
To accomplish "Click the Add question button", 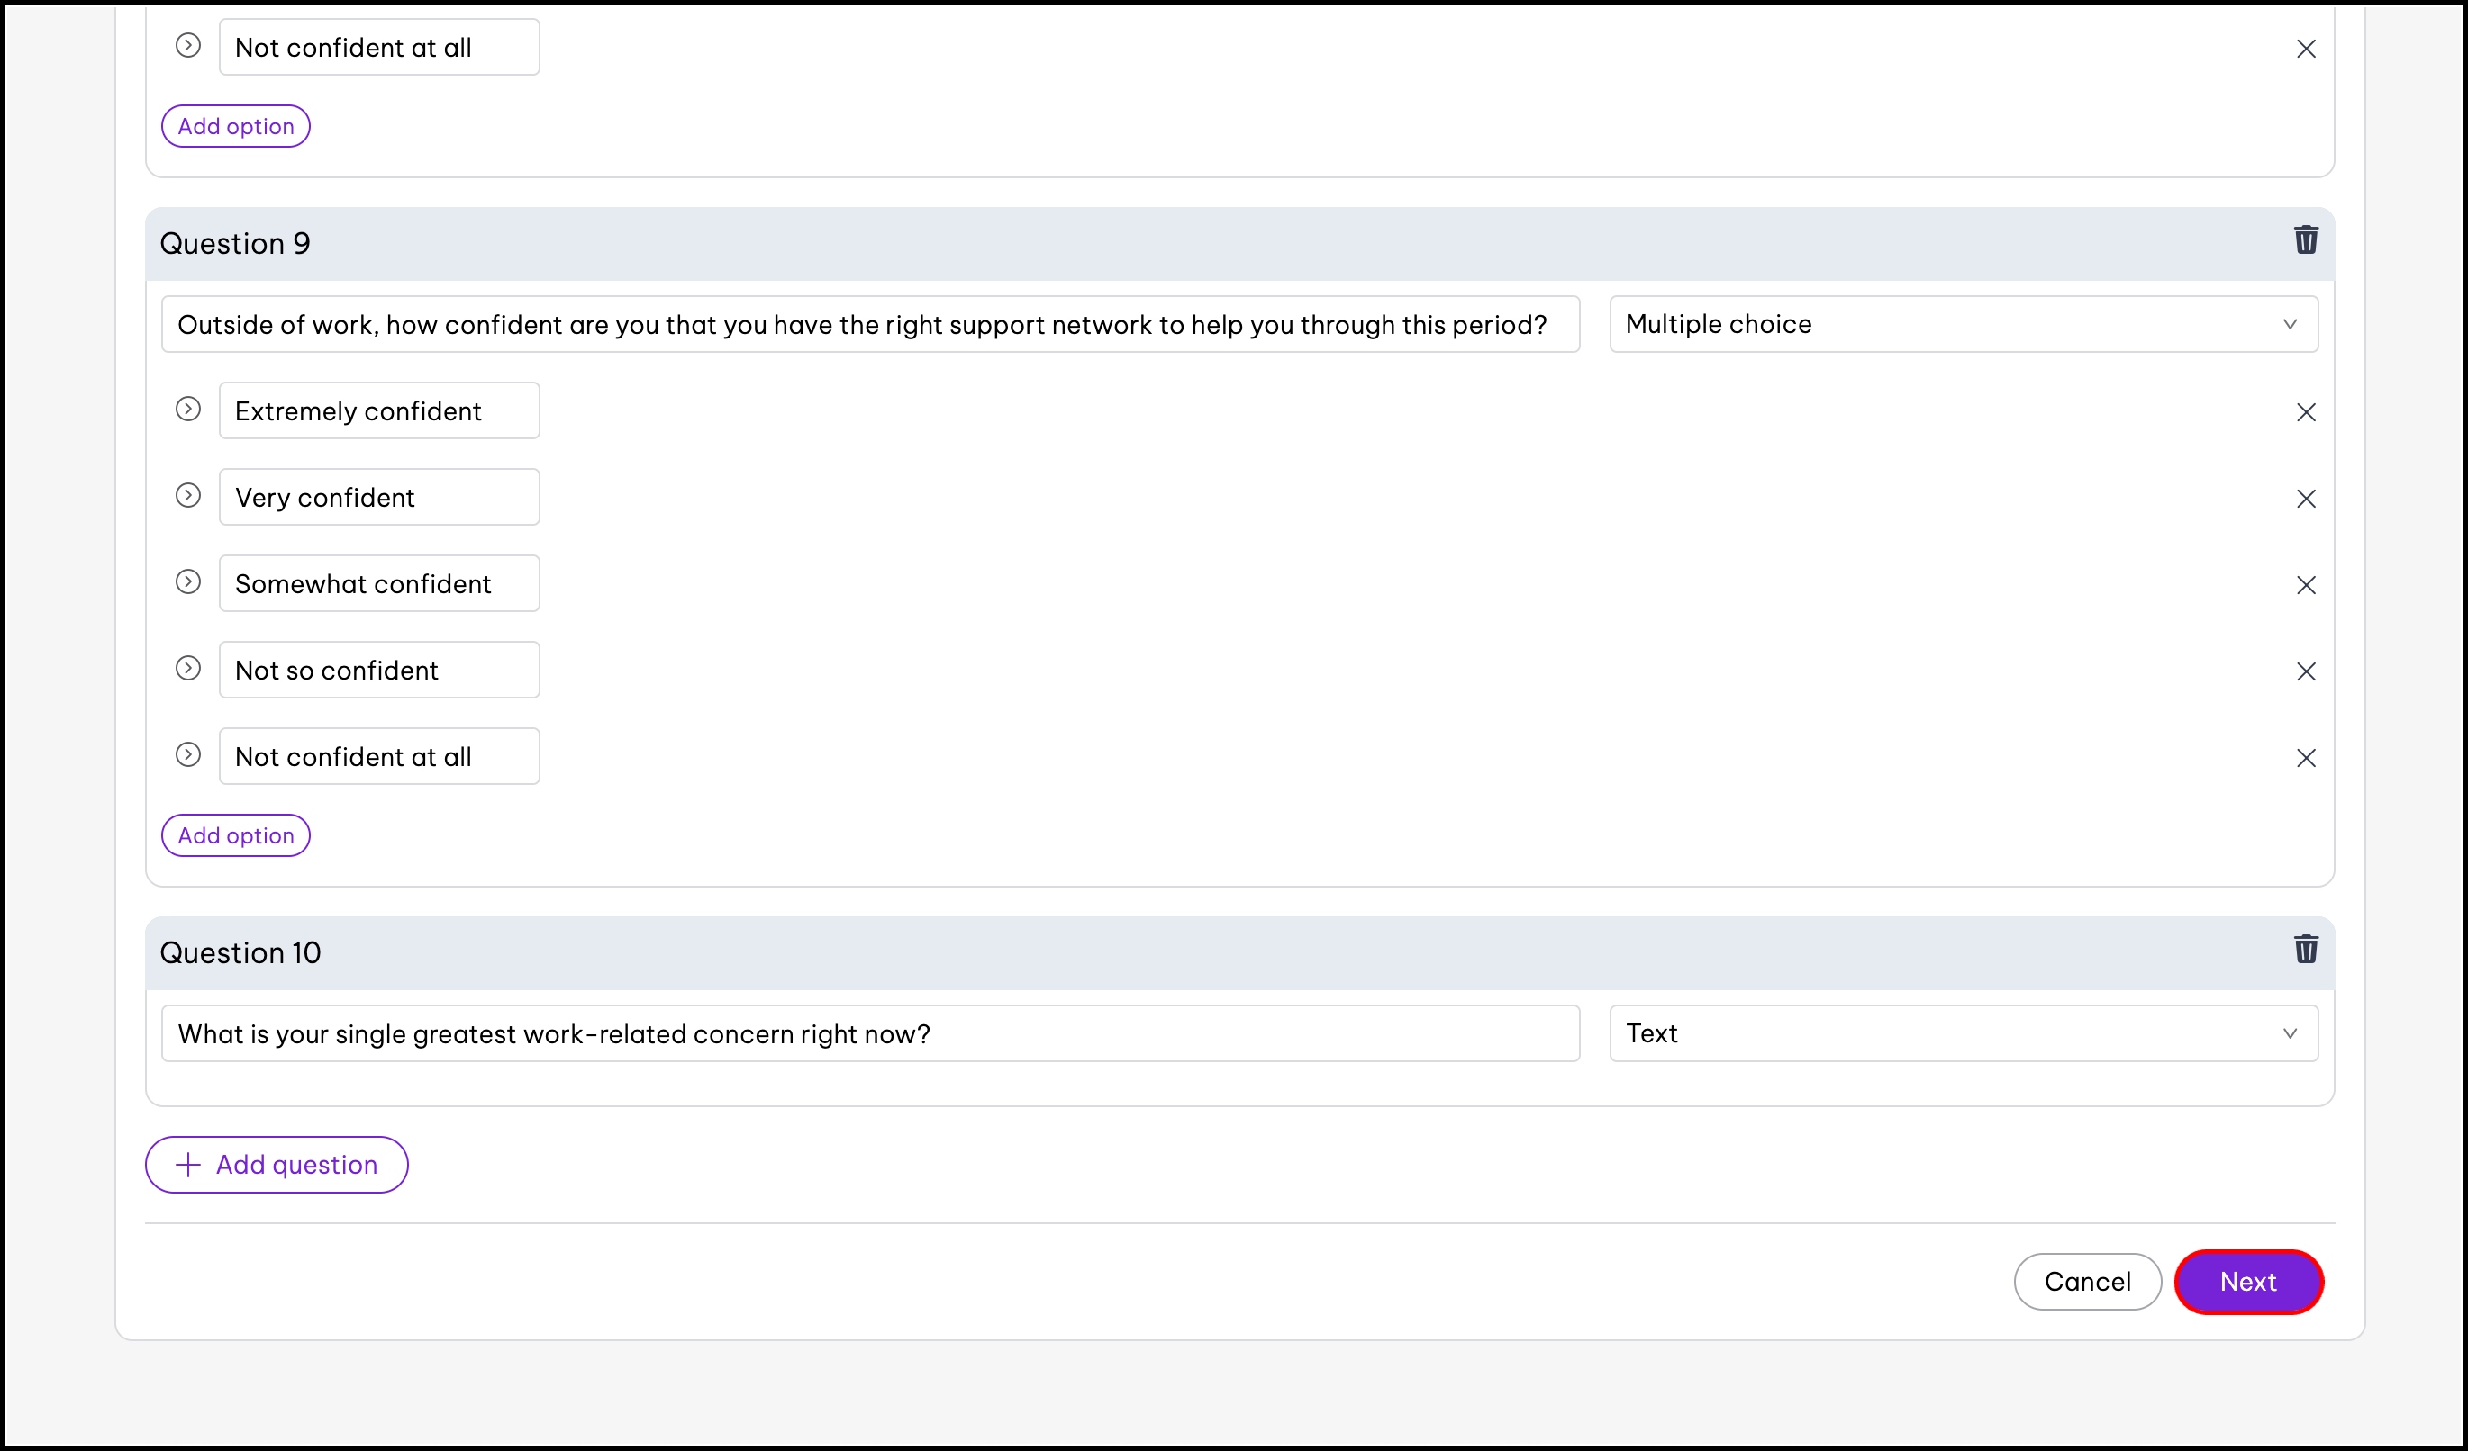I will pos(277,1165).
